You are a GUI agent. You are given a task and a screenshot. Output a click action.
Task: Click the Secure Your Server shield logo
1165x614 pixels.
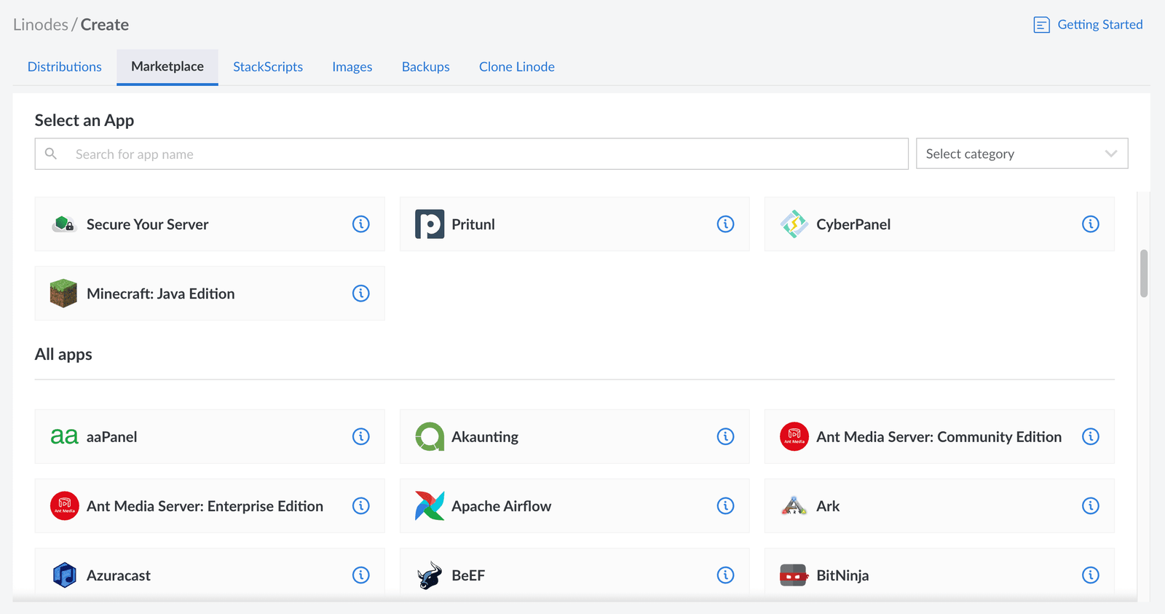(x=64, y=224)
